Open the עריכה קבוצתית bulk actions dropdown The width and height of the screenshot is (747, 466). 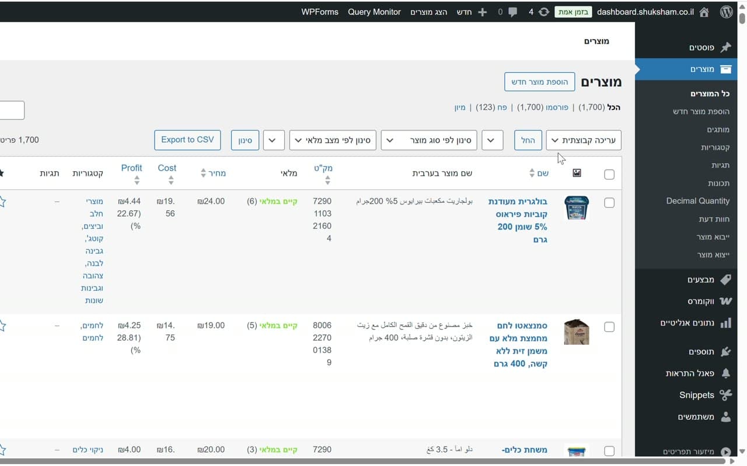tap(584, 140)
